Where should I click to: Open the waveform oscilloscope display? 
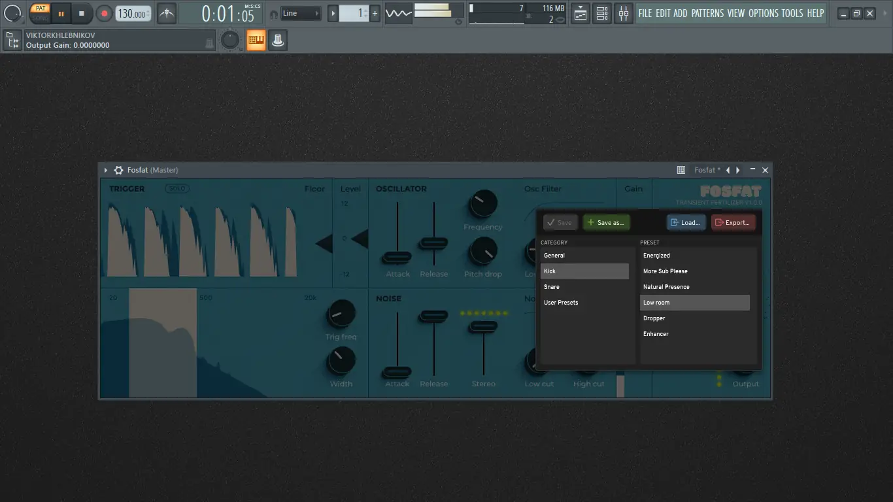(x=398, y=13)
